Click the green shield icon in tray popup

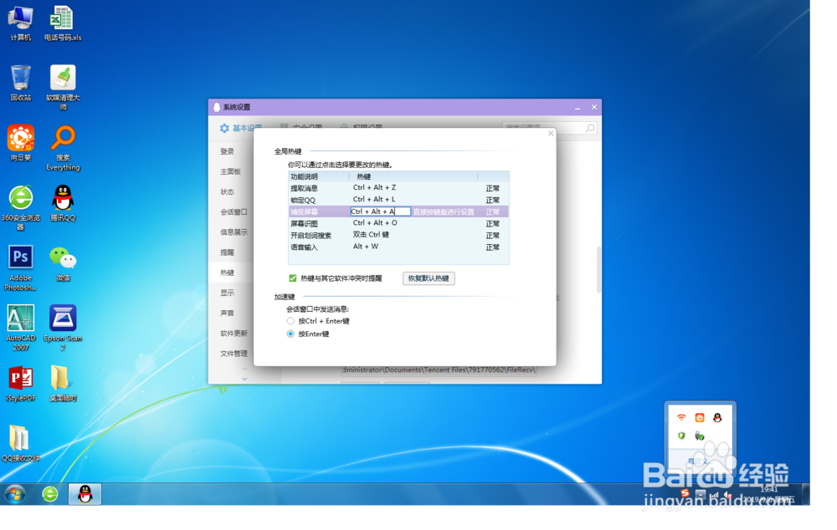[x=681, y=436]
